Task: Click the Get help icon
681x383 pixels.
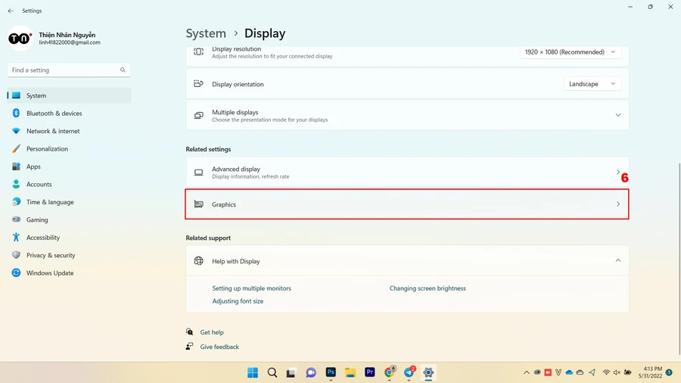Action: (189, 332)
